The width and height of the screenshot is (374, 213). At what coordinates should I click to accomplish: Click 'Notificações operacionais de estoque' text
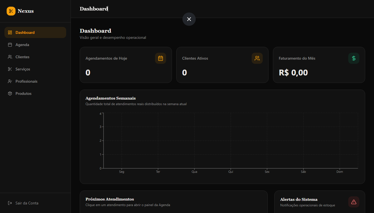(308, 205)
